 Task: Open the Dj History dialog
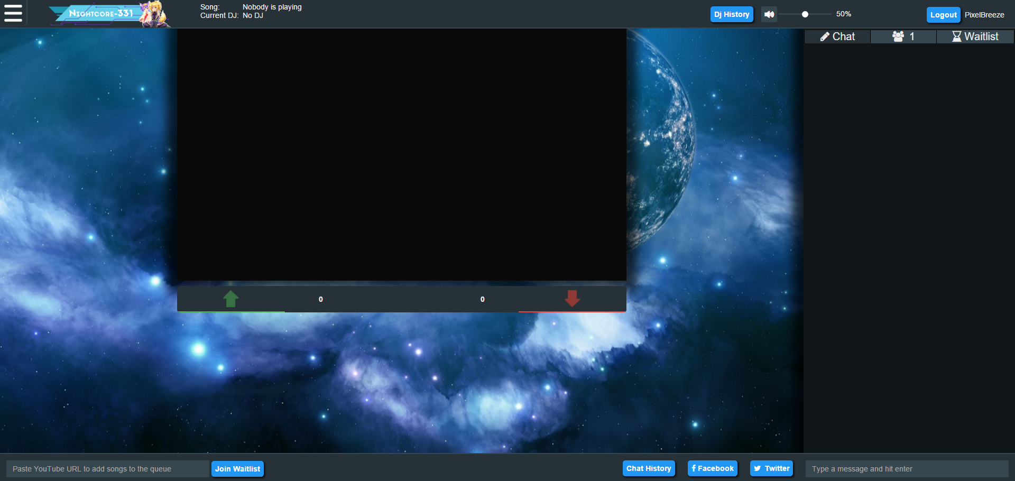pyautogui.click(x=732, y=14)
